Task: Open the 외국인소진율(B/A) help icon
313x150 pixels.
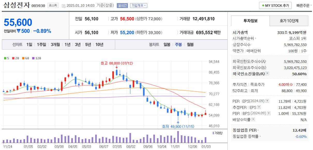Action: [267, 73]
